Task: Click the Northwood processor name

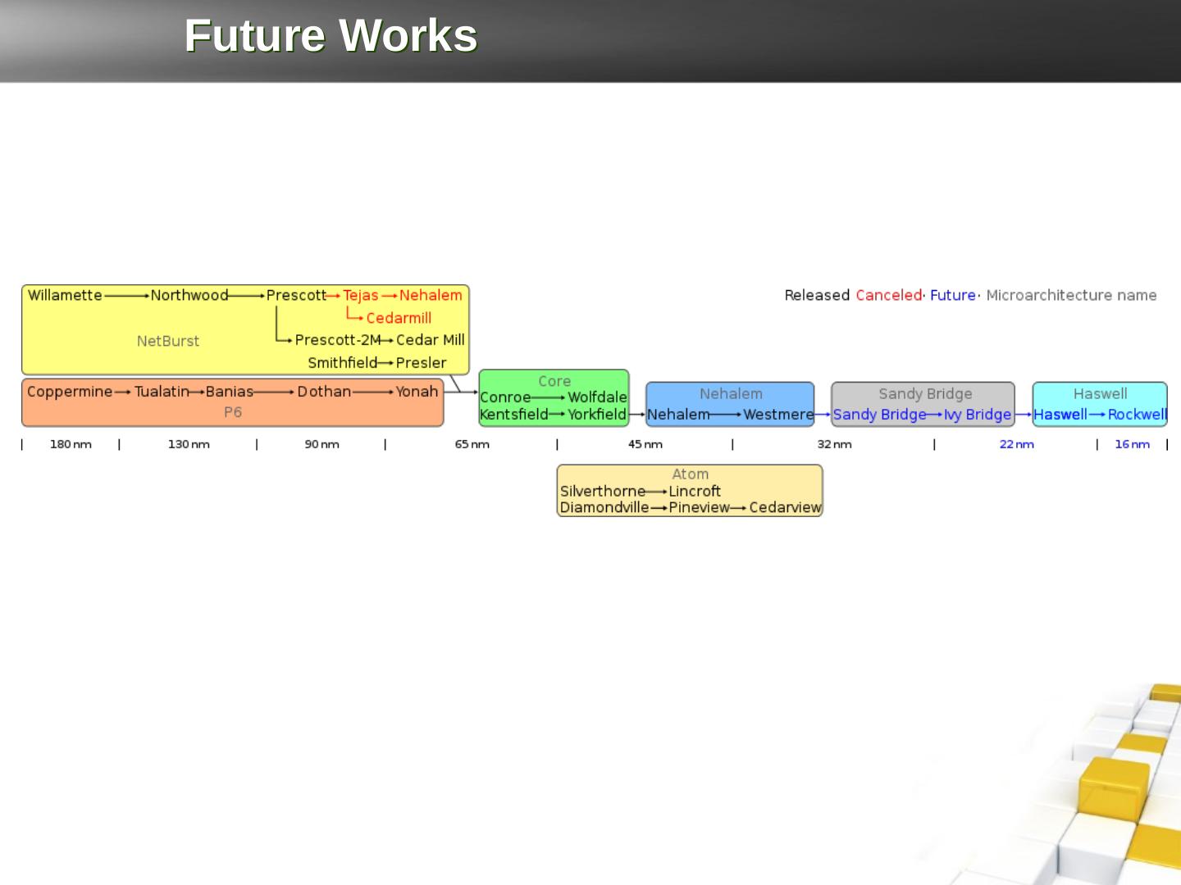Action: point(189,295)
